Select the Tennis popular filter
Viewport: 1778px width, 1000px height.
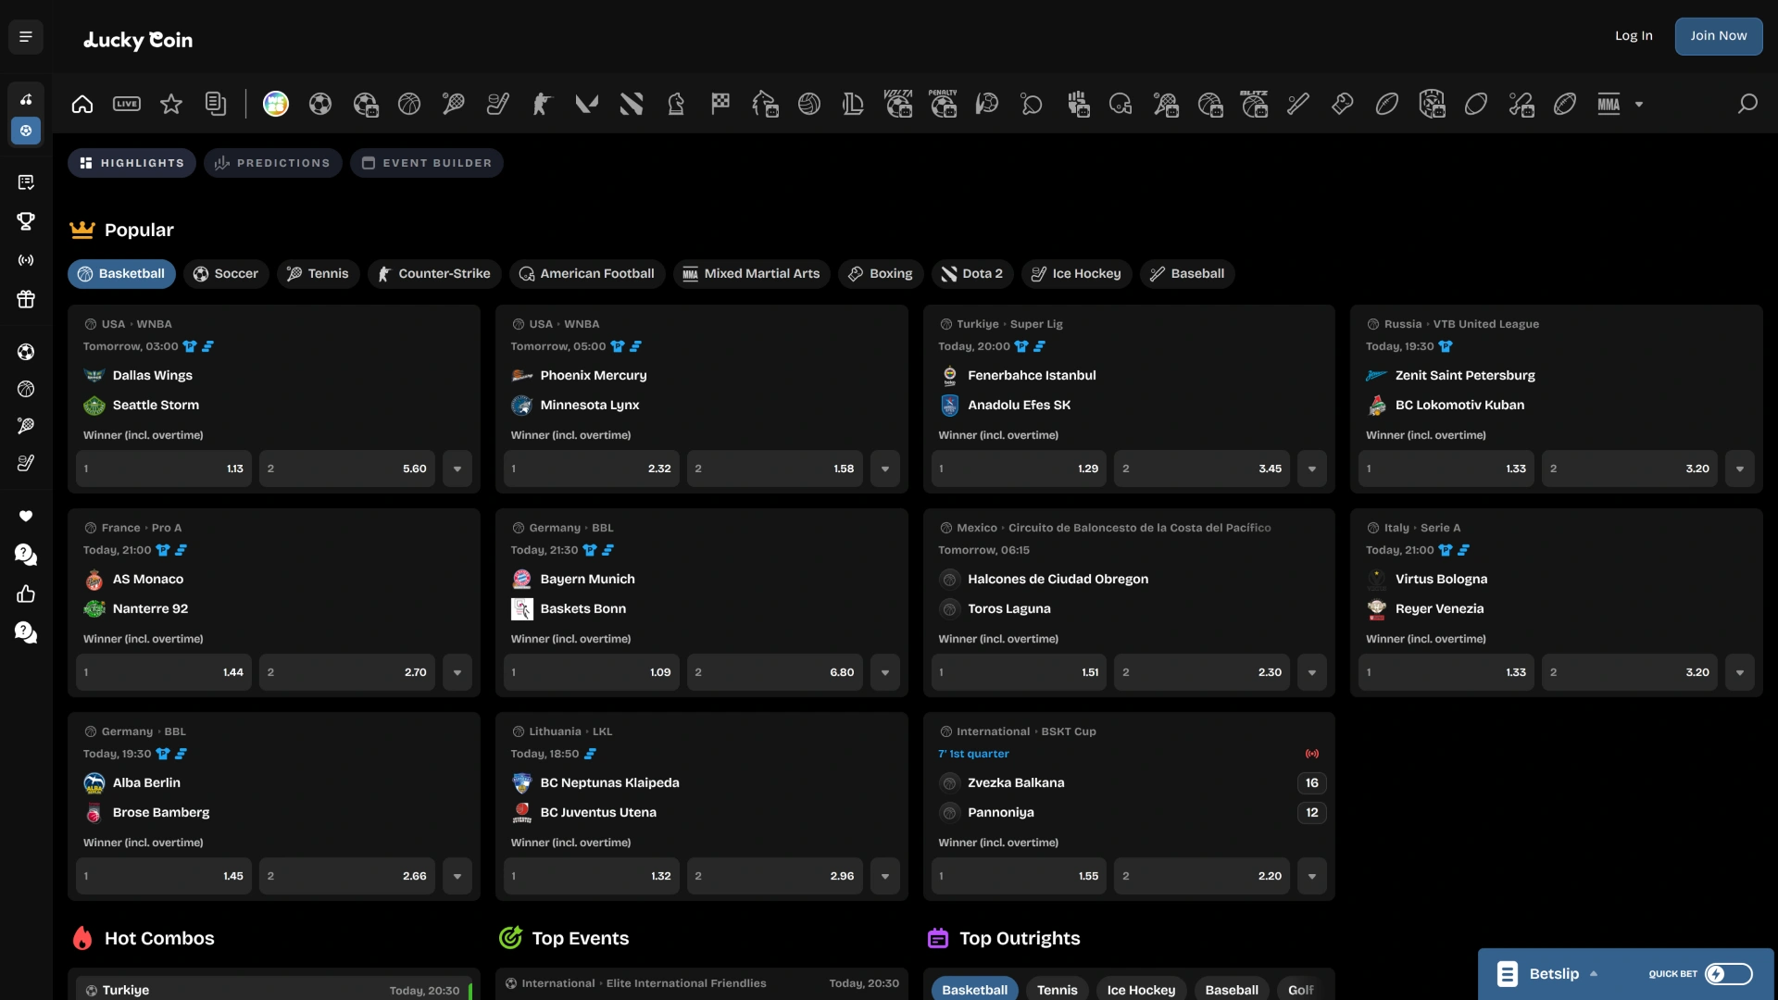(x=318, y=274)
